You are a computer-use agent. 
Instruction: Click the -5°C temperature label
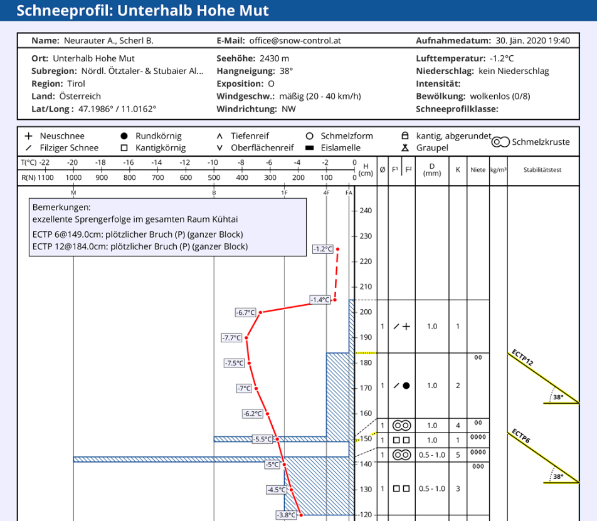272,465
